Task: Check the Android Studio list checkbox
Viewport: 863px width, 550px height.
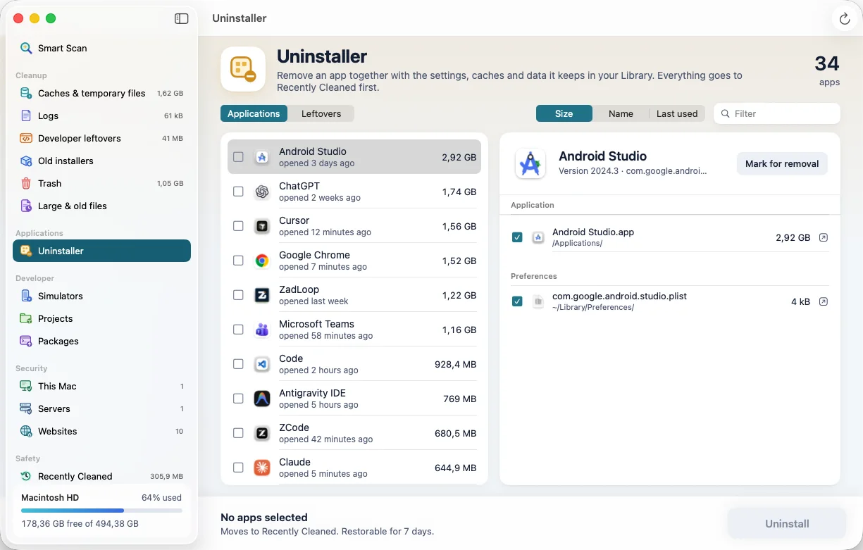Action: [x=238, y=157]
